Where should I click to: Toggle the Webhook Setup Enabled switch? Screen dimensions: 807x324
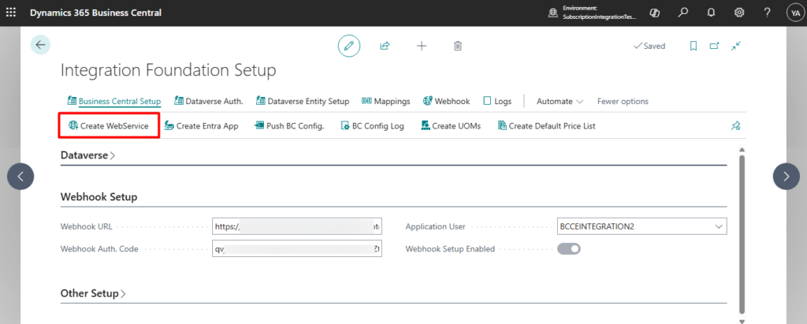click(x=569, y=249)
